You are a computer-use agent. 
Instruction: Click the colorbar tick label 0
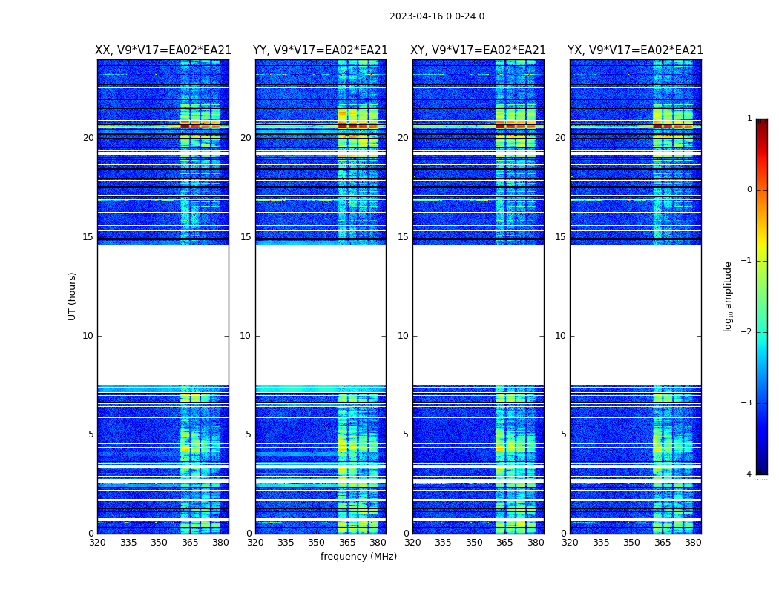point(749,190)
